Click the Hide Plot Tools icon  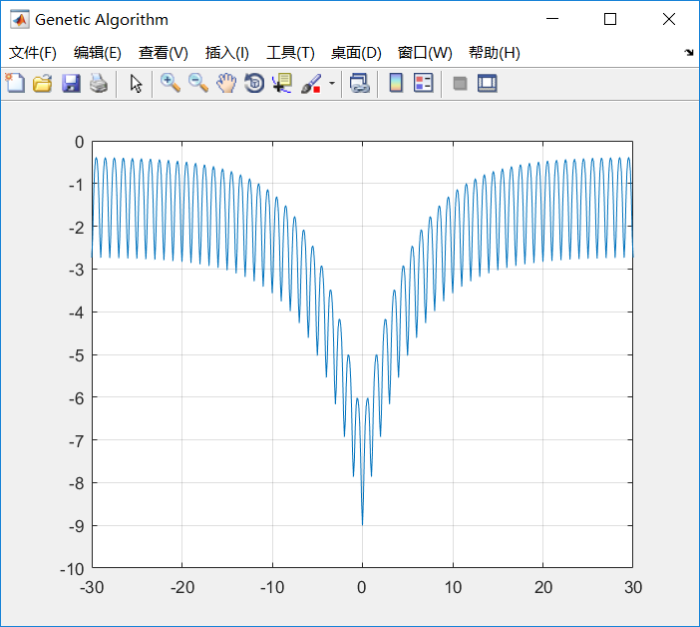click(460, 83)
